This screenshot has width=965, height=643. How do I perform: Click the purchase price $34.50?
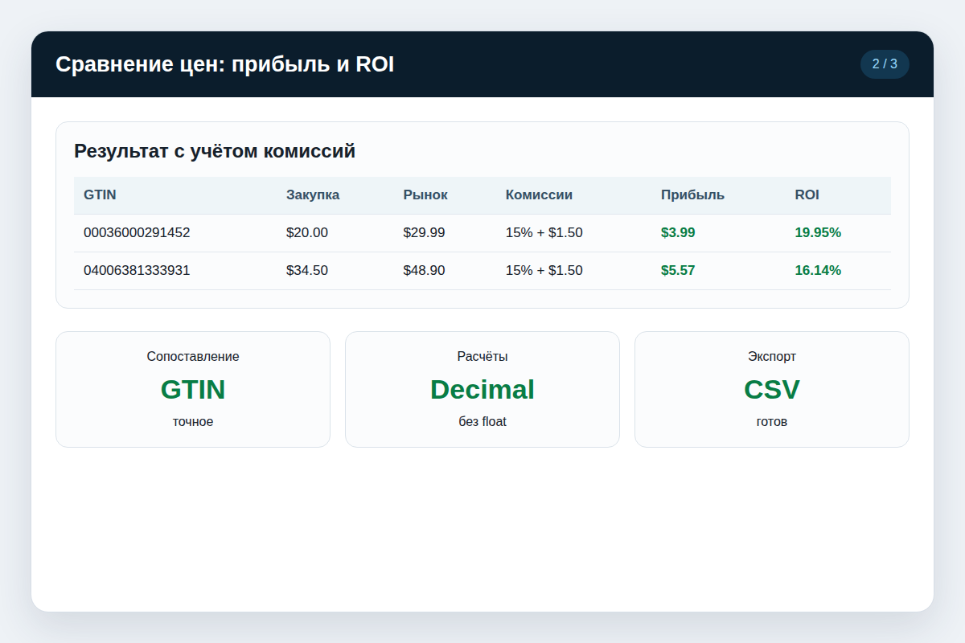pyautogui.click(x=307, y=271)
